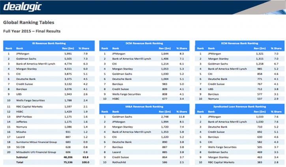
Task: Click 'Mitsubishi UFJ Financial Group' bank name
Action: click(36, 152)
